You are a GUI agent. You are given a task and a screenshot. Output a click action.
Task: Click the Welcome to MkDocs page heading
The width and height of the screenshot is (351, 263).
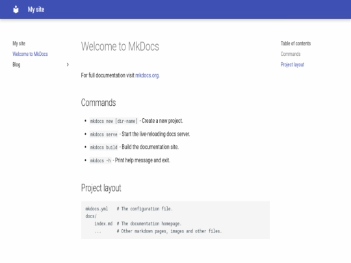coord(120,47)
